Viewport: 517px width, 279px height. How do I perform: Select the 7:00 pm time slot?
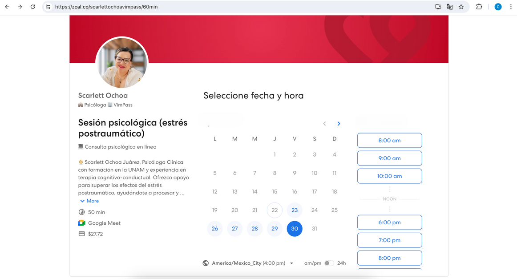[389, 240]
